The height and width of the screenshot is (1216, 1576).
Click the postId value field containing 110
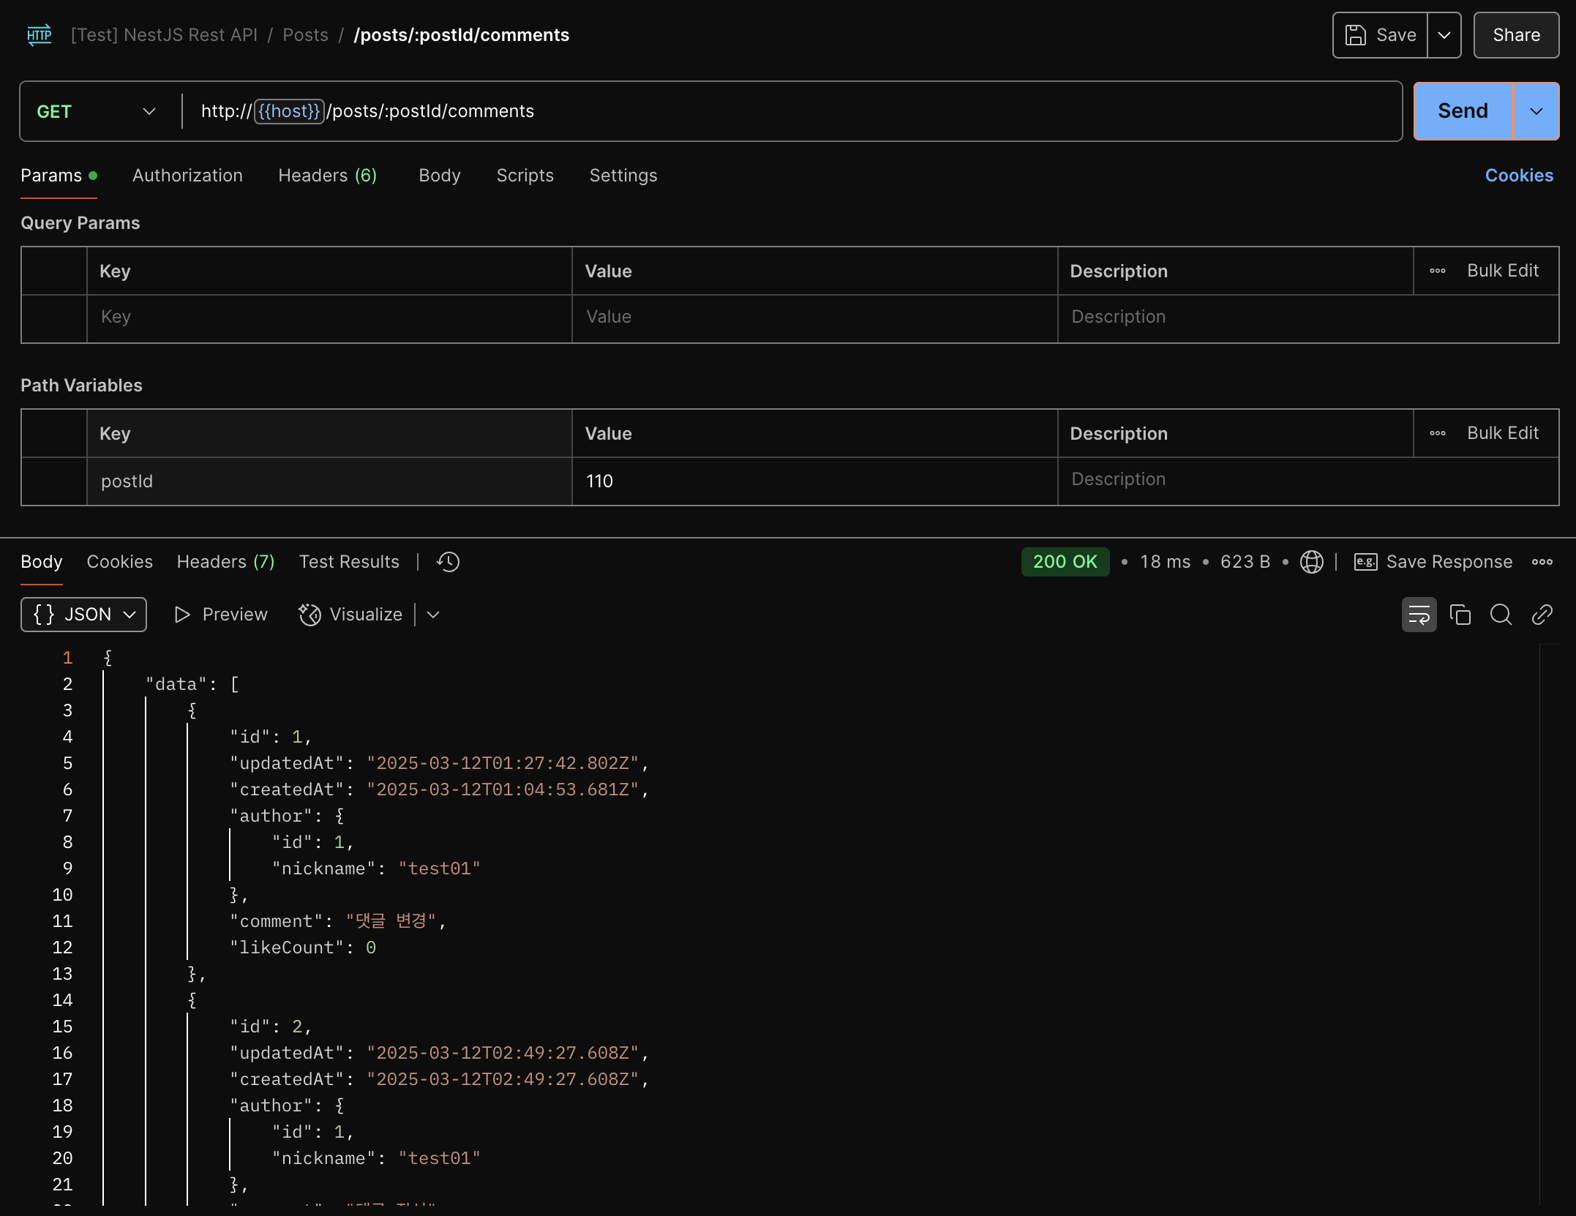(x=812, y=481)
